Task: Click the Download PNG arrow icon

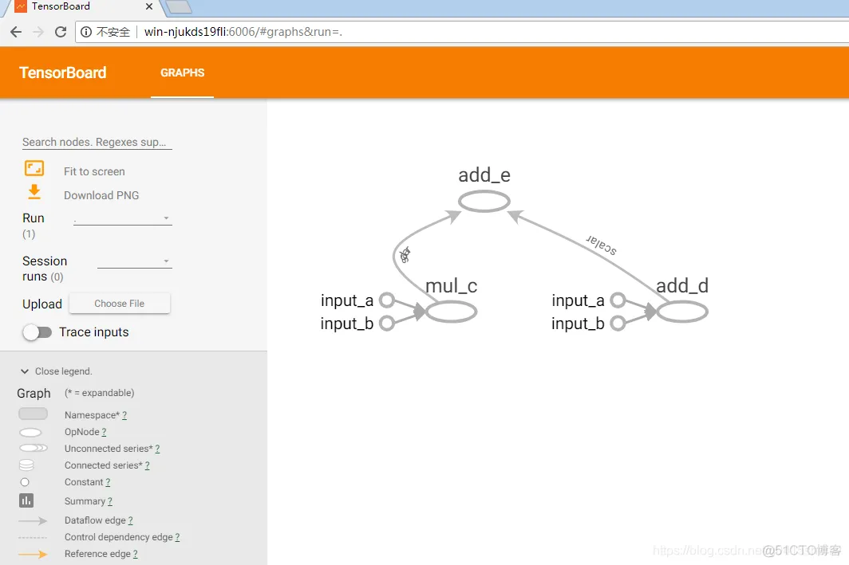Action: tap(34, 191)
